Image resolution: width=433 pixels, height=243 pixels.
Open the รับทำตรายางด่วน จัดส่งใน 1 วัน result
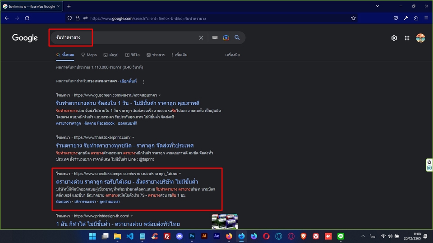coord(128,103)
